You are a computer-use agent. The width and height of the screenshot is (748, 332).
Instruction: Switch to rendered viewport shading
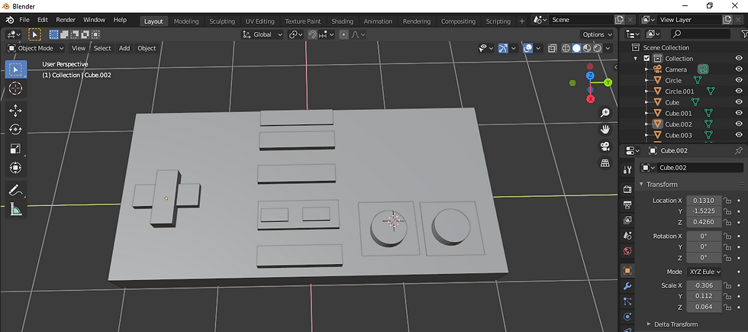[x=597, y=48]
